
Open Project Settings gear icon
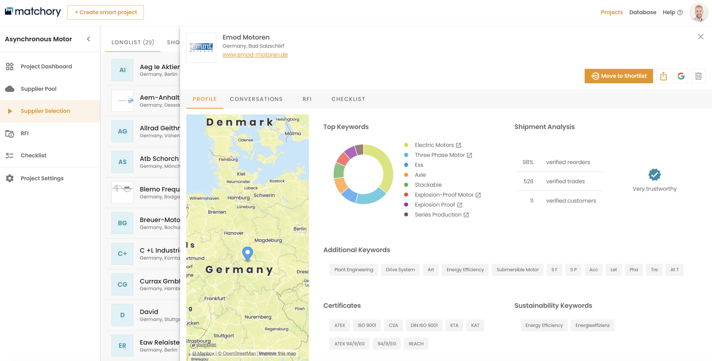[x=10, y=178]
